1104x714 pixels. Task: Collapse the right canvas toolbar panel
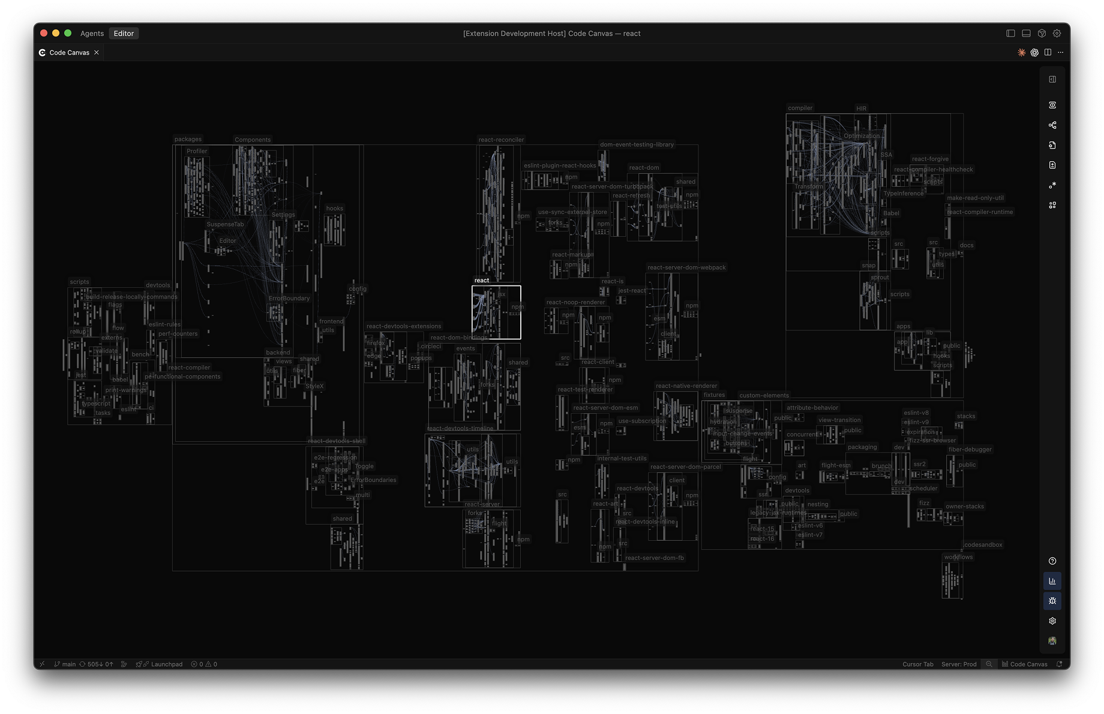pyautogui.click(x=1052, y=79)
